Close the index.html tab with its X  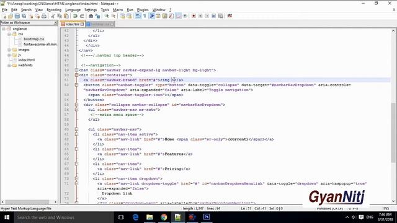tap(82, 24)
